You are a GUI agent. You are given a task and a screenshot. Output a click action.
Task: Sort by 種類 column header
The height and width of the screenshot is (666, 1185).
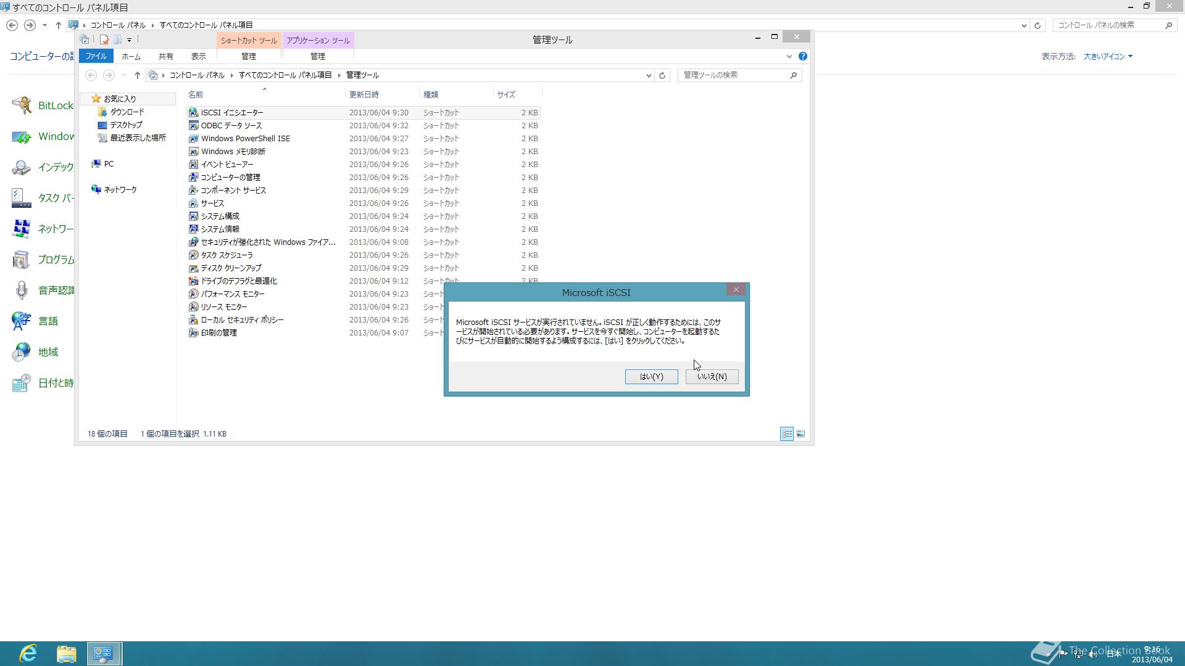[x=456, y=94]
